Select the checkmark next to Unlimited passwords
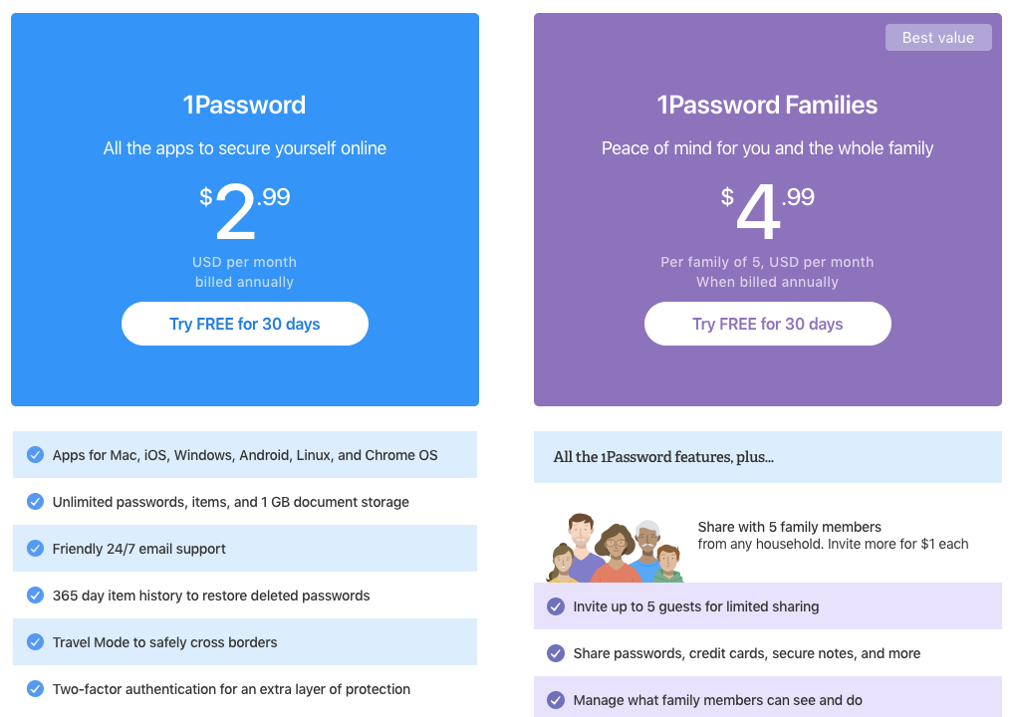Image resolution: width=1015 pixels, height=717 pixels. coord(35,502)
